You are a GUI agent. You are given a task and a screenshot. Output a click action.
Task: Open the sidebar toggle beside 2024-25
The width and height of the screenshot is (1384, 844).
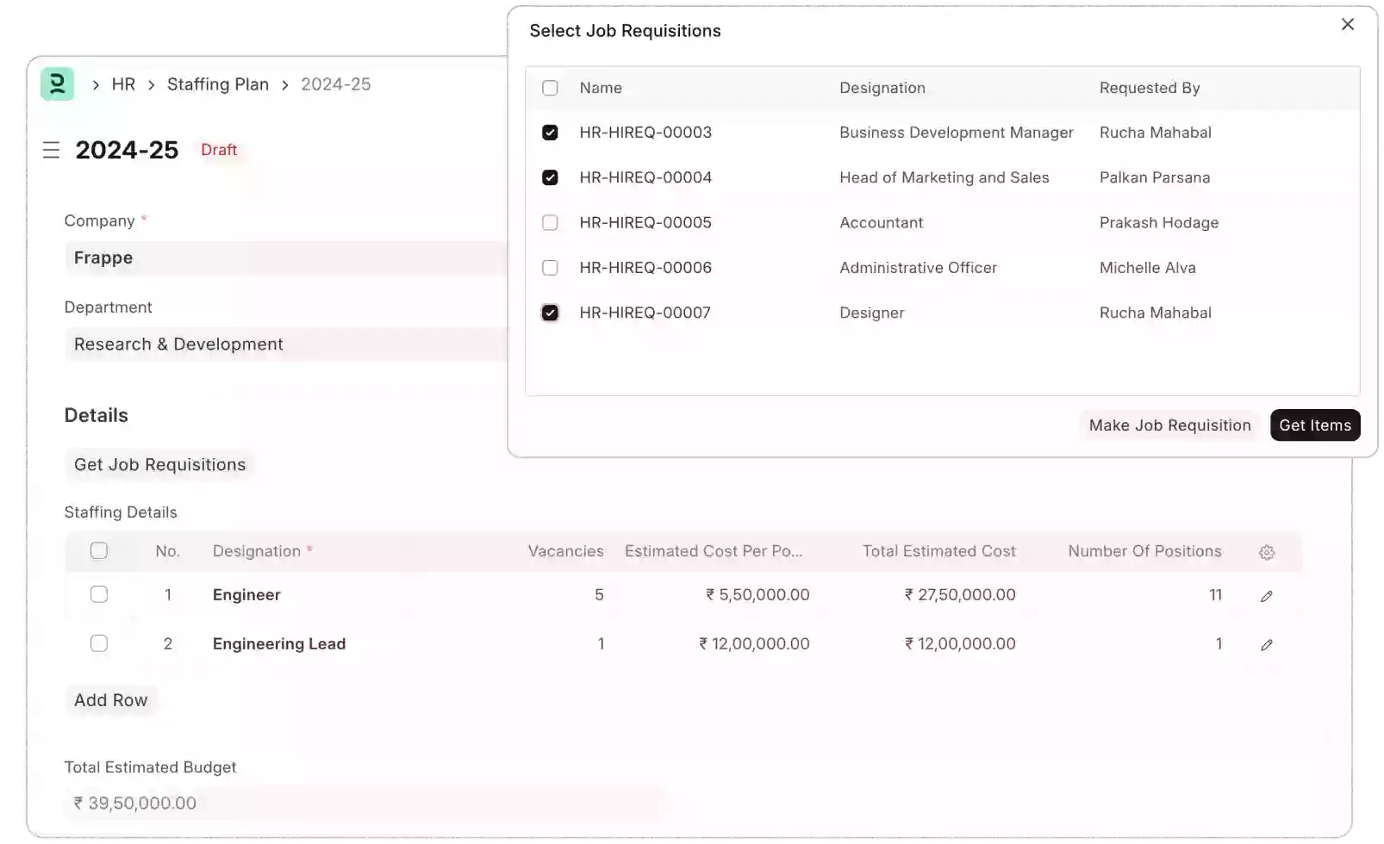point(51,149)
